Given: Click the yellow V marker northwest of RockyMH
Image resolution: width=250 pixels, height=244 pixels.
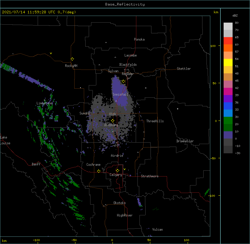Looking at the screenshot, I should click(51, 53).
